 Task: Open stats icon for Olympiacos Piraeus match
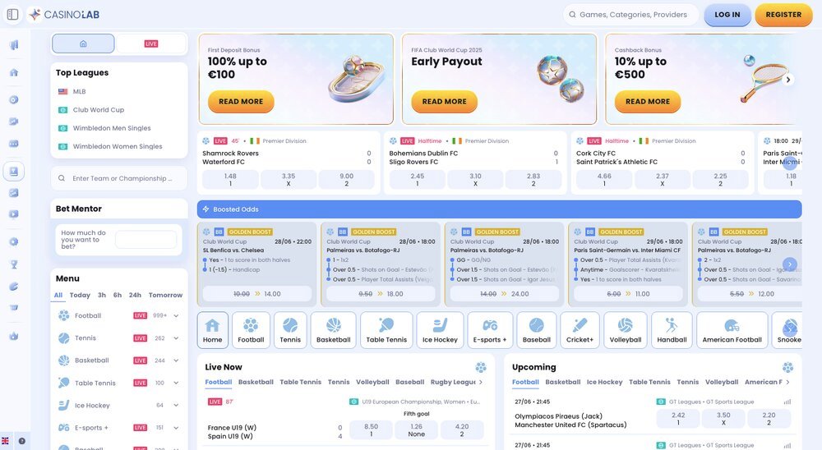787,402
